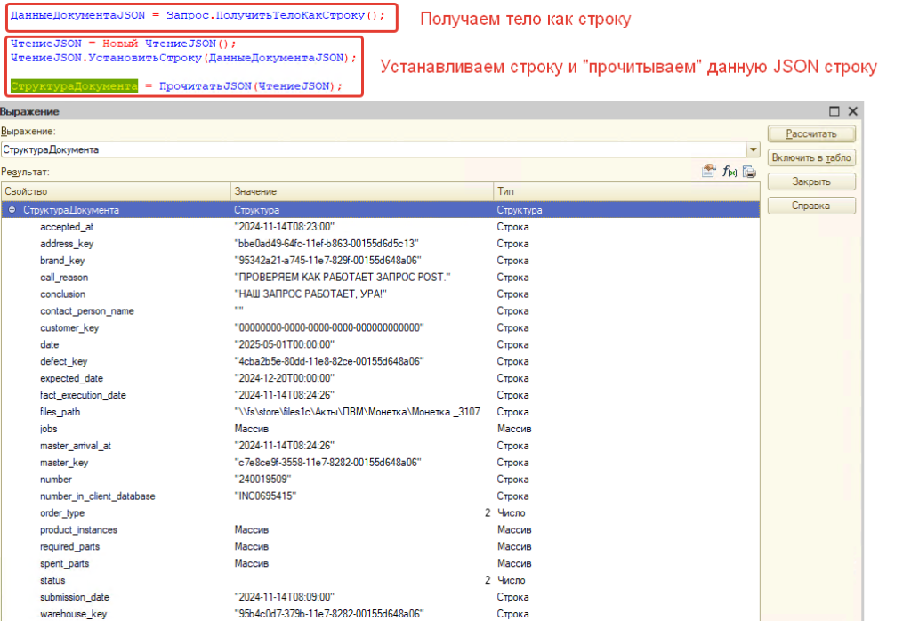Click the show value in window icon
The image size is (911, 621).
[x=709, y=172]
